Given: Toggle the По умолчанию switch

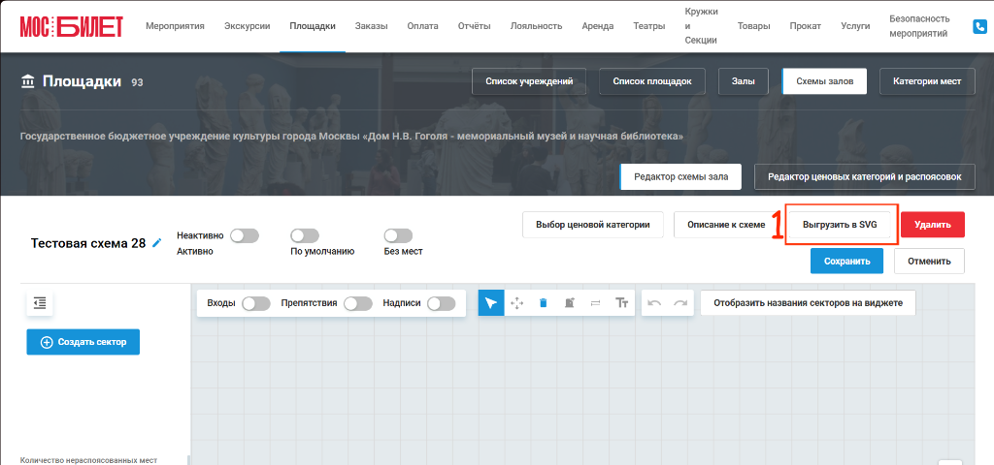Looking at the screenshot, I should (305, 236).
